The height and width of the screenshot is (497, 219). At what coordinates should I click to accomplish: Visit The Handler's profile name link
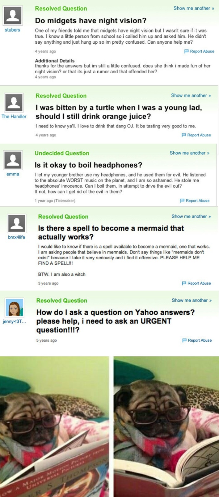[x=14, y=117]
